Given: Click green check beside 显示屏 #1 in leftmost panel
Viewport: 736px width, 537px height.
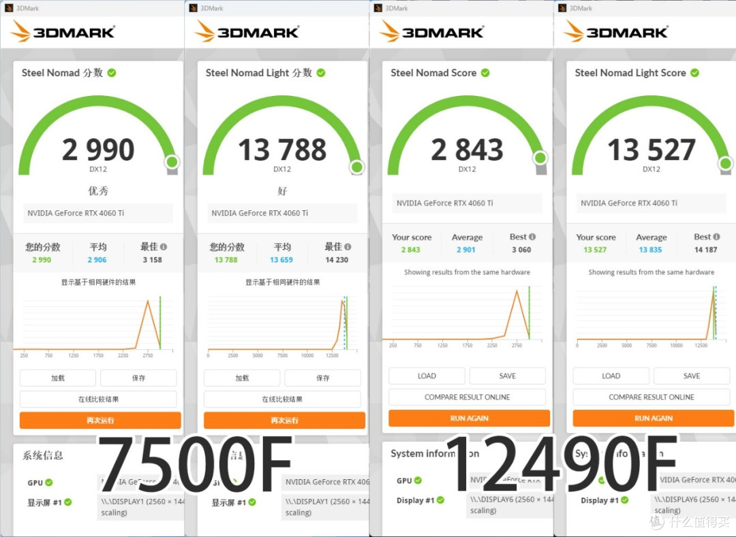Looking at the screenshot, I should (68, 502).
